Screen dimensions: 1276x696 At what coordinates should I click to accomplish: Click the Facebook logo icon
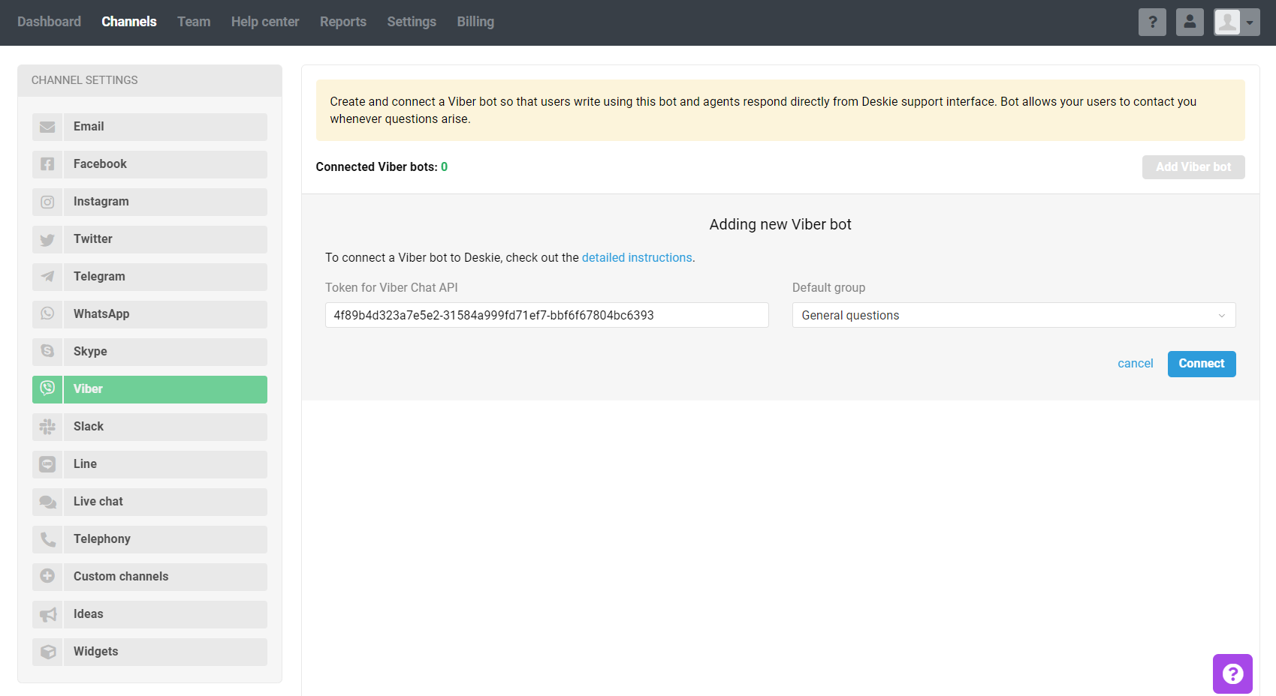47,164
